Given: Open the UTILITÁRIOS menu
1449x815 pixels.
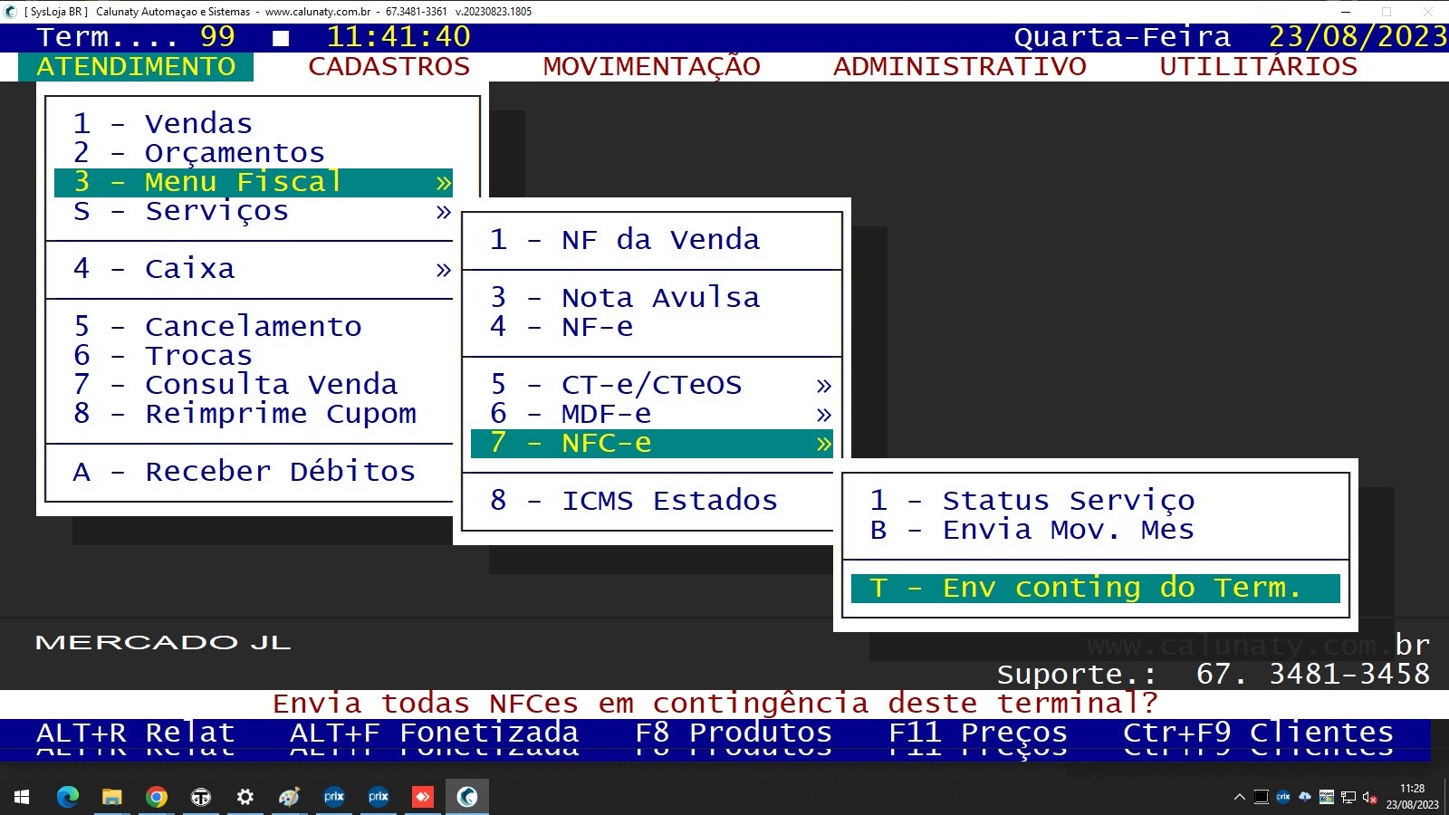Looking at the screenshot, I should [1257, 65].
